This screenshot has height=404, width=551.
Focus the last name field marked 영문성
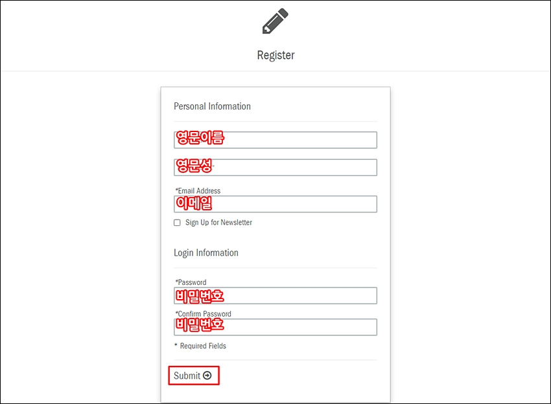(275, 168)
